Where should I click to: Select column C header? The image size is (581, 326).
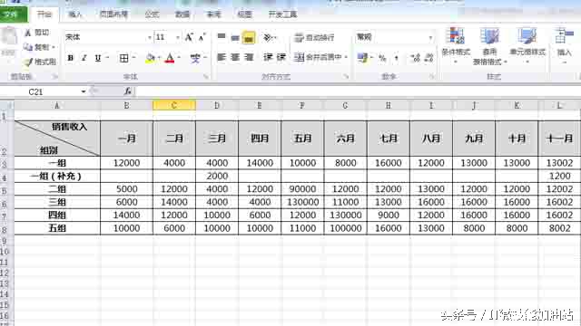pyautogui.click(x=173, y=105)
